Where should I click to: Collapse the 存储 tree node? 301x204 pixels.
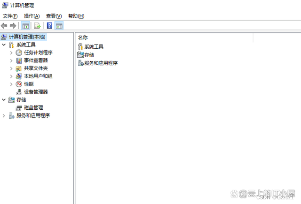tap(4, 100)
